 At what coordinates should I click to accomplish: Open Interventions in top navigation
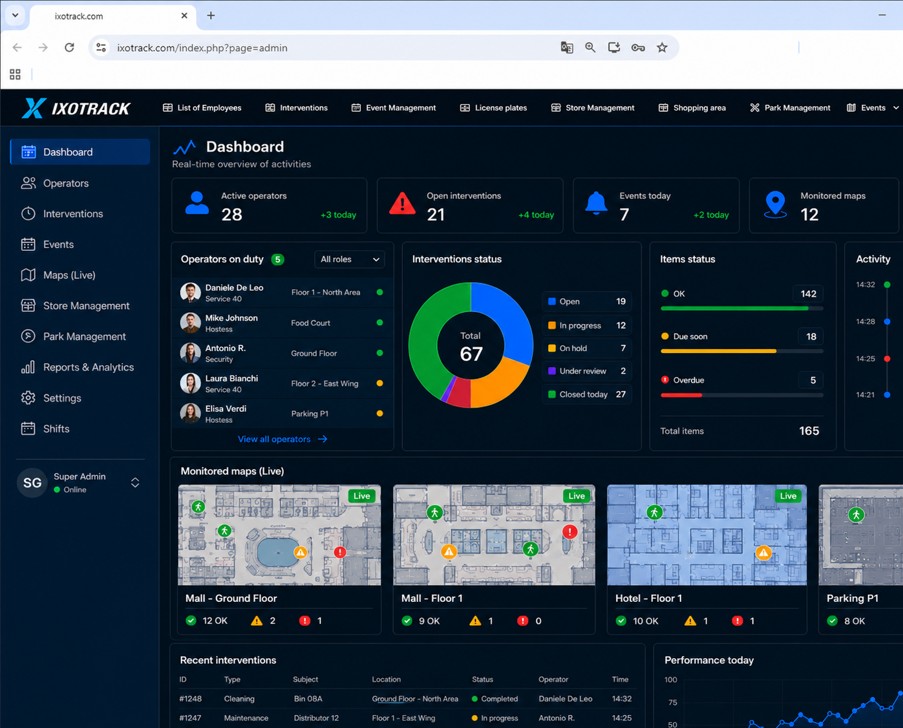click(297, 108)
